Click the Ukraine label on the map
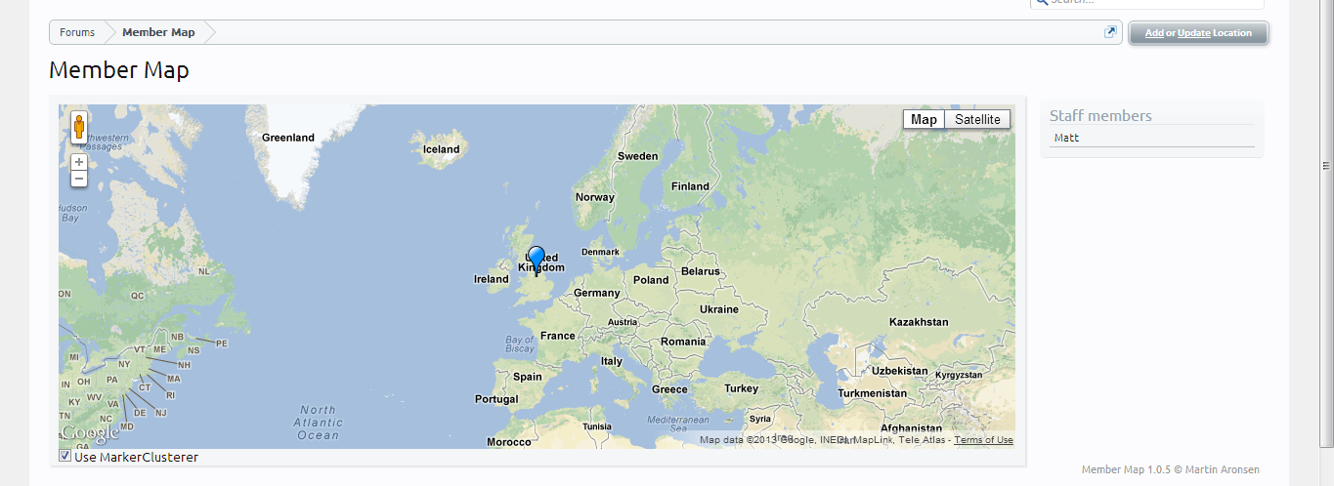Image resolution: width=1334 pixels, height=486 pixels. click(x=719, y=309)
